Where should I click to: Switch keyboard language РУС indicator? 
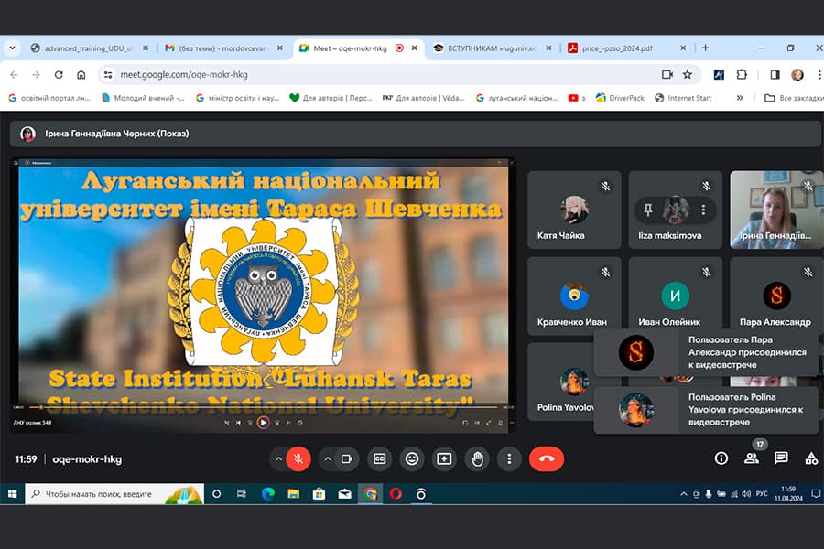[762, 494]
